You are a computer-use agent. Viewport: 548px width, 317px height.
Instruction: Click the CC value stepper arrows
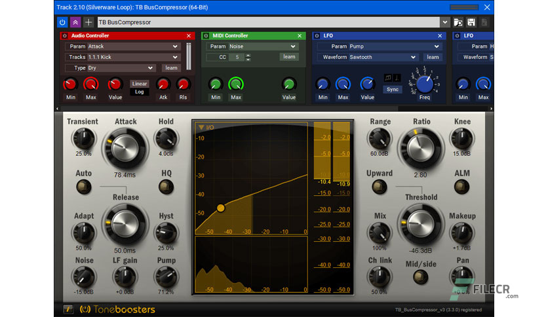pos(248,57)
